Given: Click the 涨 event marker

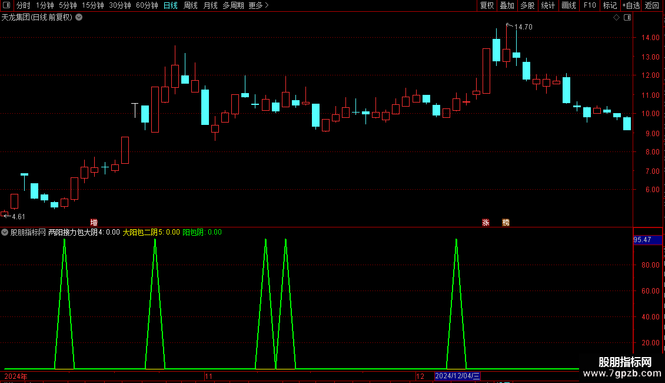Looking at the screenshot, I should [x=486, y=223].
